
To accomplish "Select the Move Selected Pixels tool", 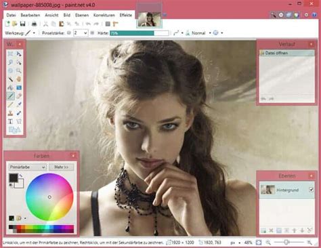I will click(x=19, y=54).
